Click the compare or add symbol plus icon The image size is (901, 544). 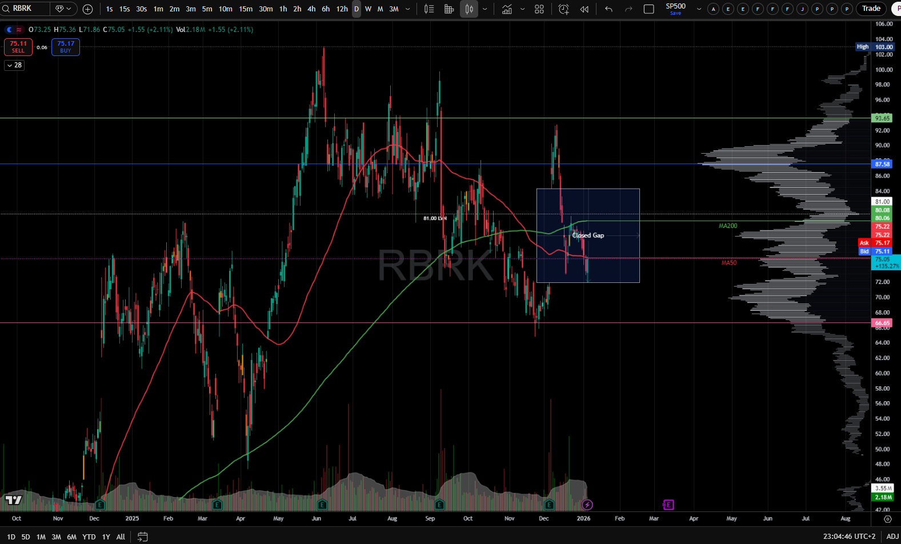[x=87, y=9]
